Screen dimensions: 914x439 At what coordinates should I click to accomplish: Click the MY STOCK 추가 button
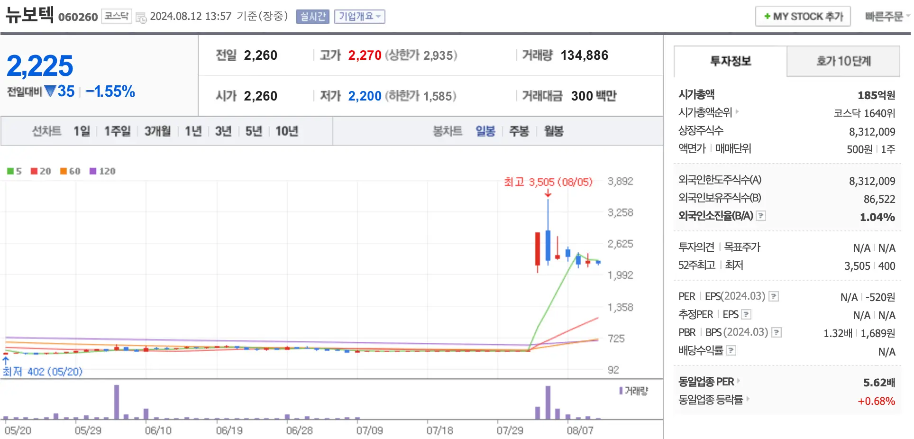tap(803, 16)
